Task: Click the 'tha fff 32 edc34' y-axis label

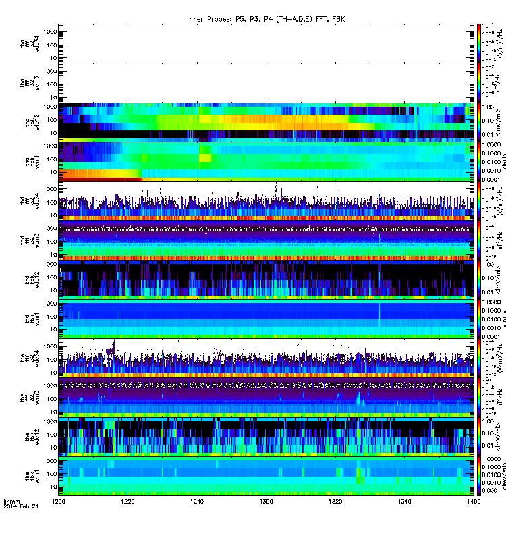Action: click(30, 43)
